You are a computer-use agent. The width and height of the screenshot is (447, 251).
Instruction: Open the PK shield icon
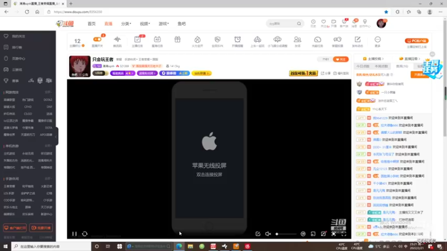tap(217, 41)
